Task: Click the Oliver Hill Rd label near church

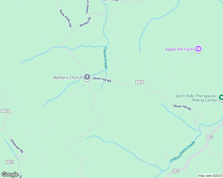Action: [x=102, y=80]
